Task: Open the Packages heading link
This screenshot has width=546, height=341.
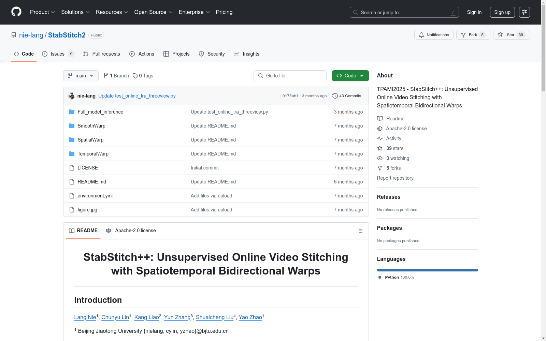Action: point(389,228)
